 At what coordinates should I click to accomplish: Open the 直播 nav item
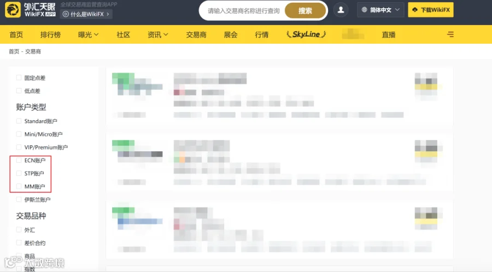pyautogui.click(x=389, y=34)
